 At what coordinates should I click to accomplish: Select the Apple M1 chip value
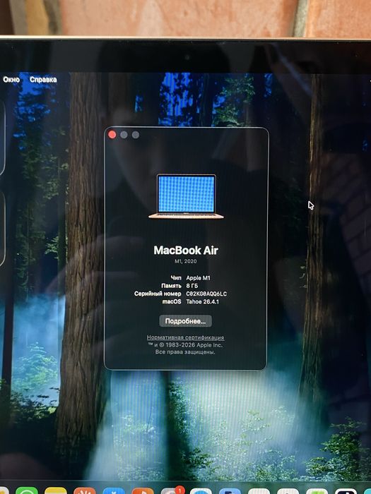click(x=198, y=278)
